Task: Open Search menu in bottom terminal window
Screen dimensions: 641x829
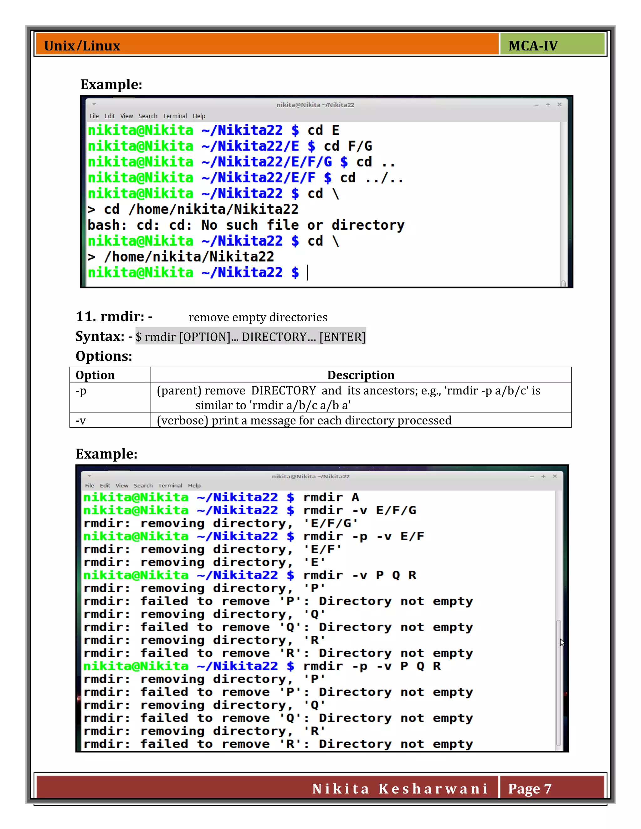Action: tap(143, 486)
